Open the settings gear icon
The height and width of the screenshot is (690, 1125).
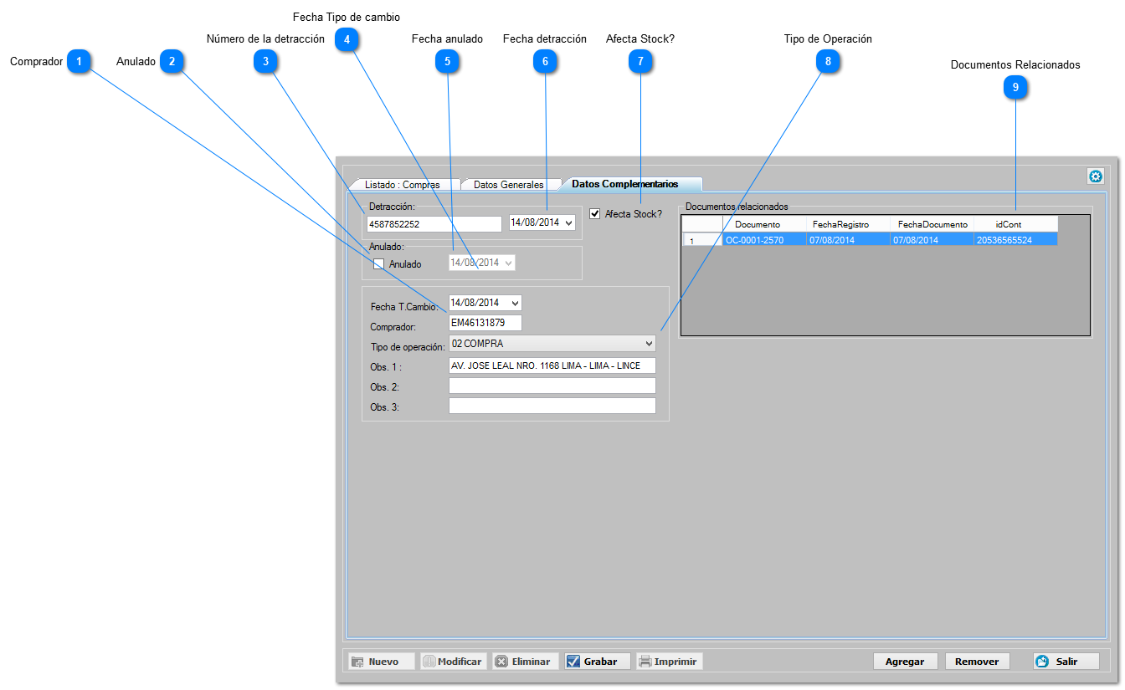point(1095,176)
